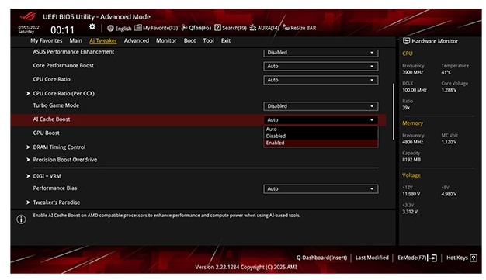Click CPU temperature value 41°C
Viewport: 486px width, 280px height.
coord(446,72)
